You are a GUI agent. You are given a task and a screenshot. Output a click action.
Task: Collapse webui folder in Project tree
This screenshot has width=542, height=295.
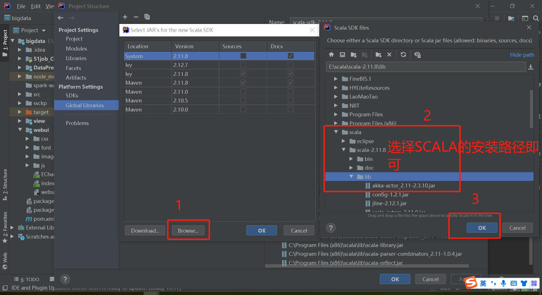20,130
